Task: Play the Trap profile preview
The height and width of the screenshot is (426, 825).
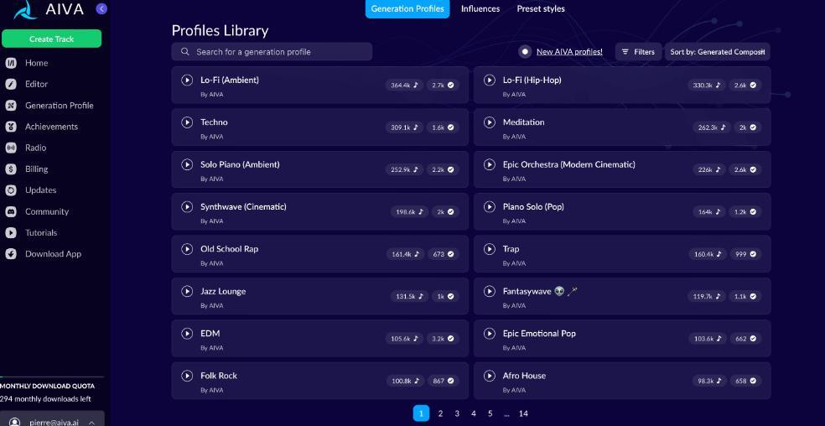Action: pos(490,249)
